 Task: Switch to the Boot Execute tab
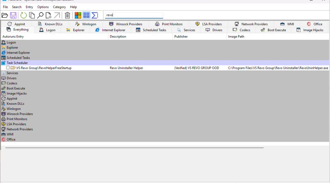pyautogui.click(x=273, y=30)
